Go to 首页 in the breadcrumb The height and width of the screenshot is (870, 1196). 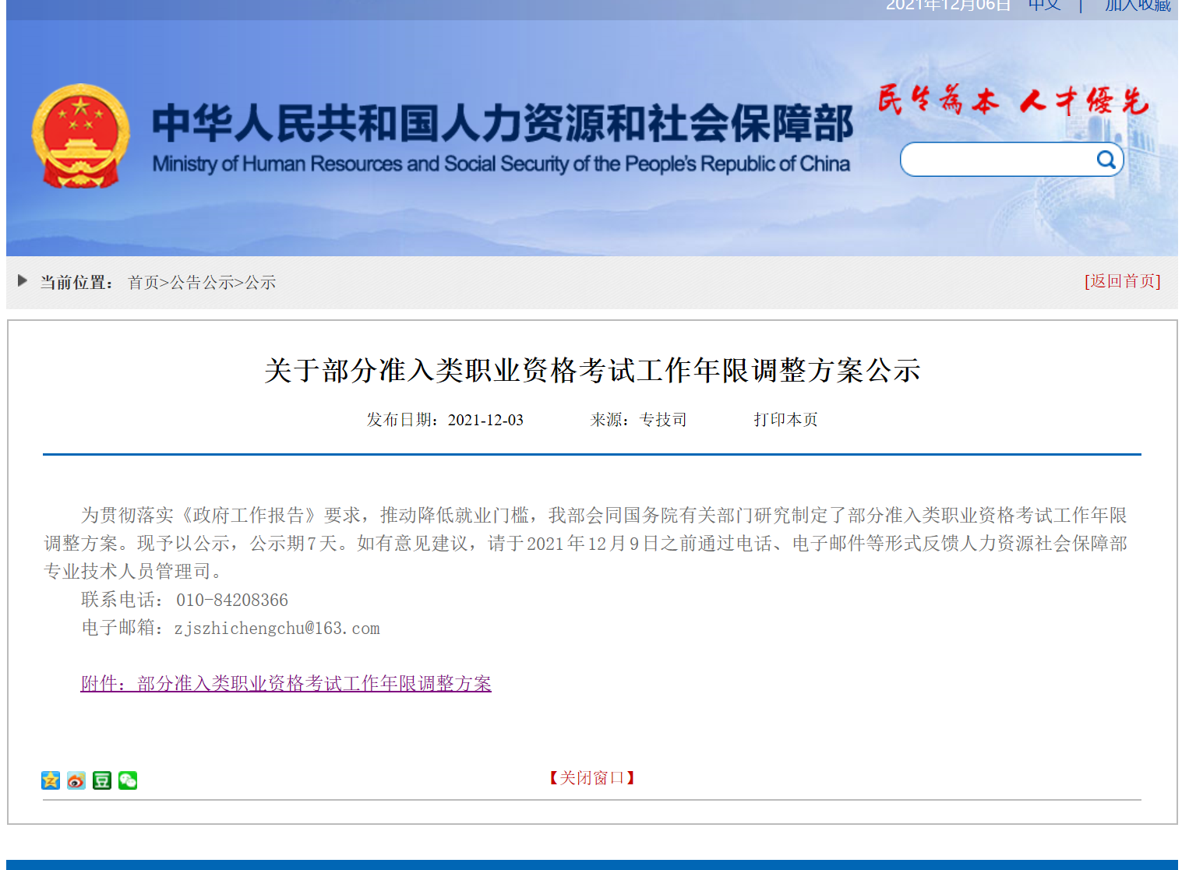point(143,282)
